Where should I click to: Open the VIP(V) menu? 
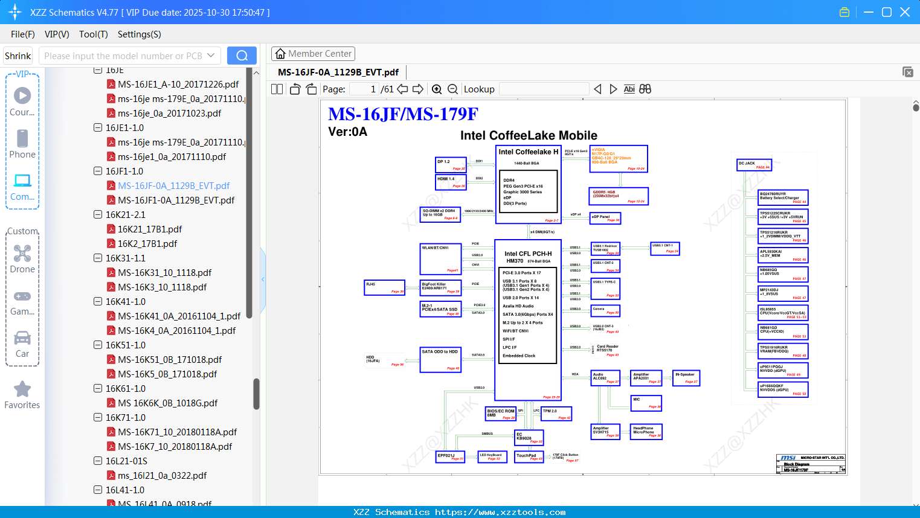(x=57, y=34)
